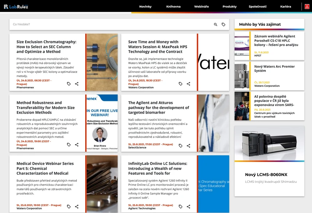Click the 'Waters Corporation' label on Save Time card
Screen dimensions: 312x213
point(141,87)
